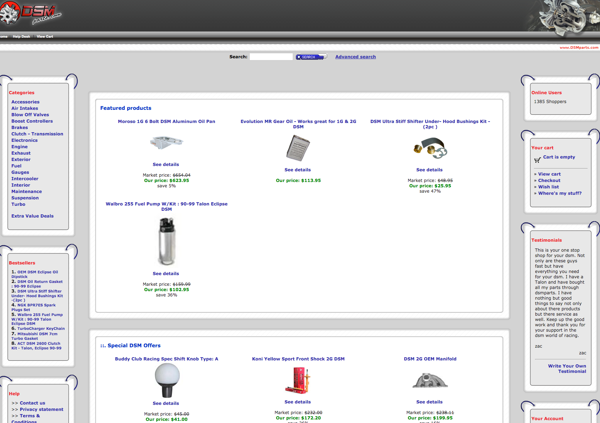Open Koni Yellow Sport Front Shock title
Image resolution: width=600 pixels, height=423 pixels.
298,359
